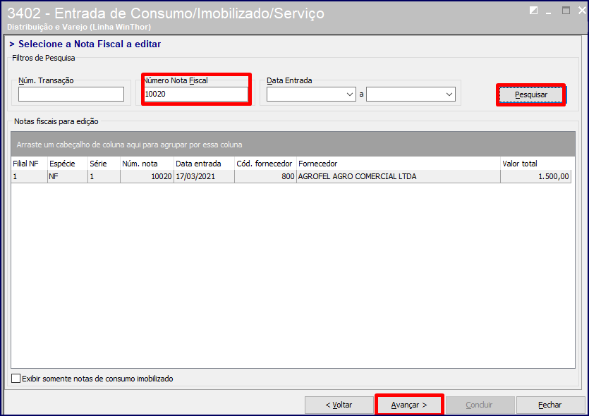Click the Núm. Transação input field
The image size is (589, 416).
point(71,94)
